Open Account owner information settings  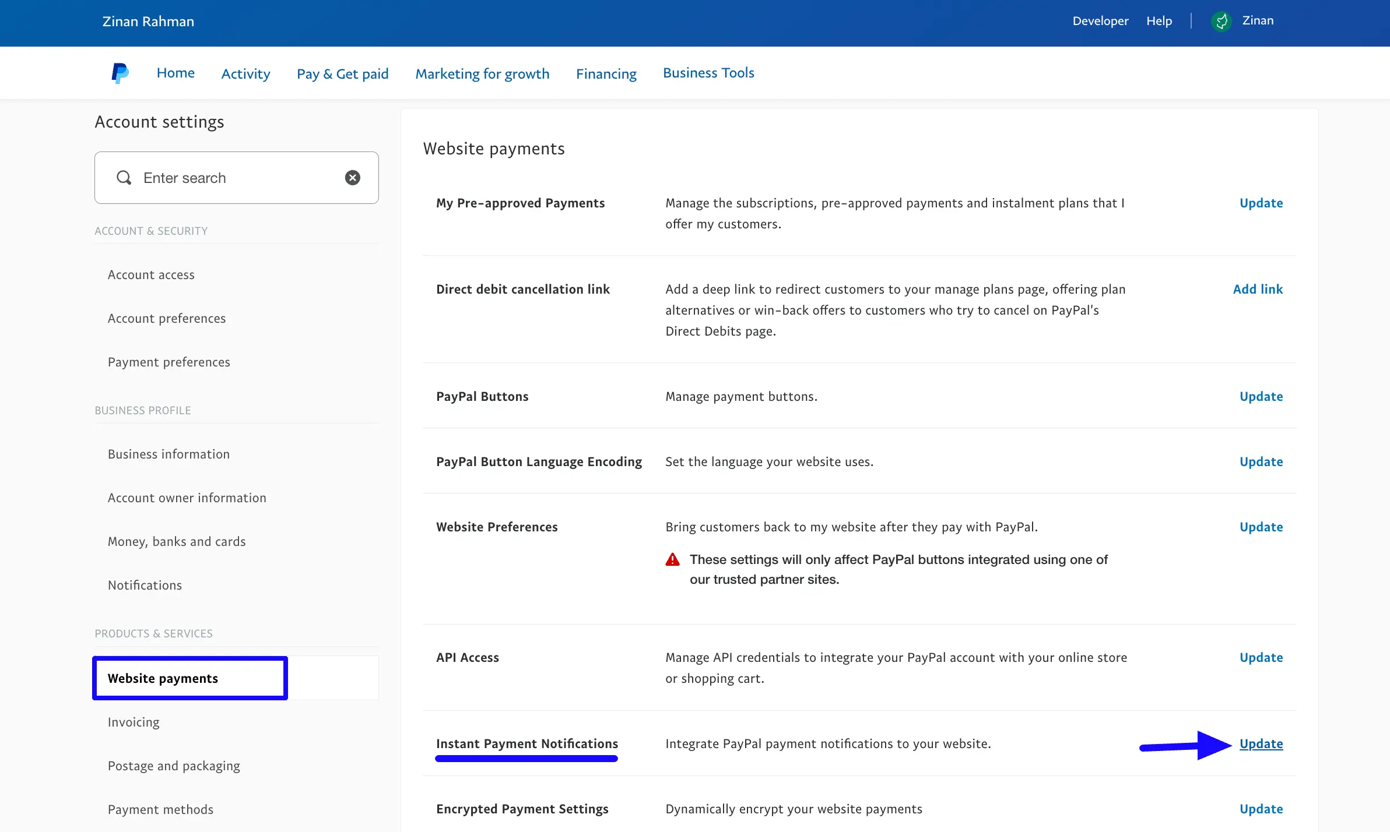[187, 498]
